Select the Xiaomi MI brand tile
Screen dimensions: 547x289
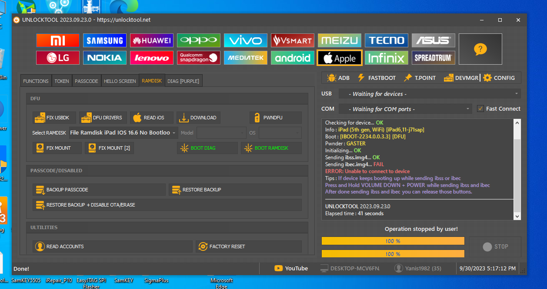(58, 40)
